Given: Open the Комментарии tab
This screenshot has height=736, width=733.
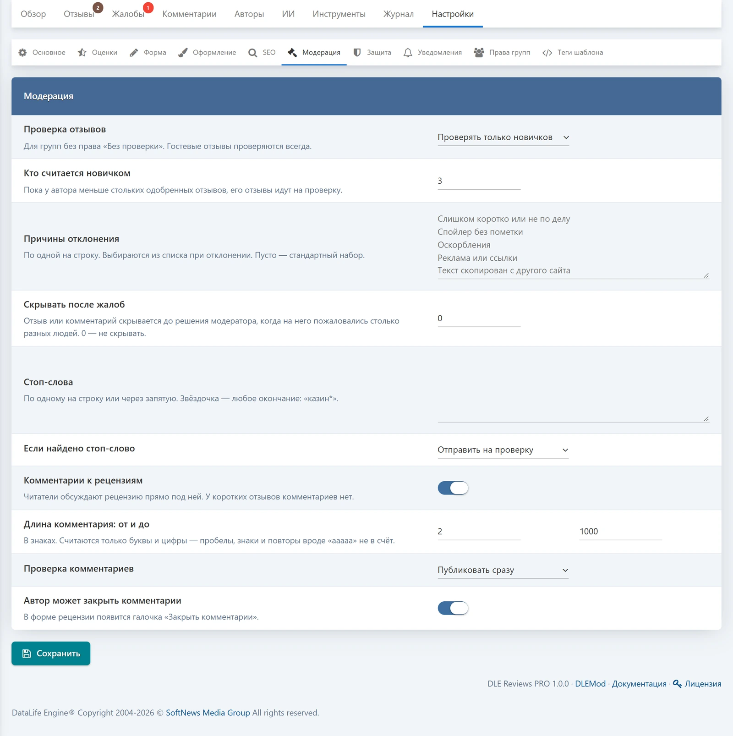Looking at the screenshot, I should (x=189, y=14).
